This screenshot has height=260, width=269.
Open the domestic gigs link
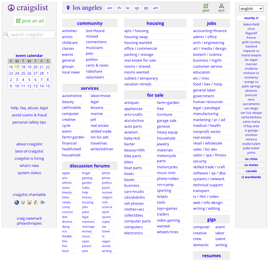tap(201, 245)
